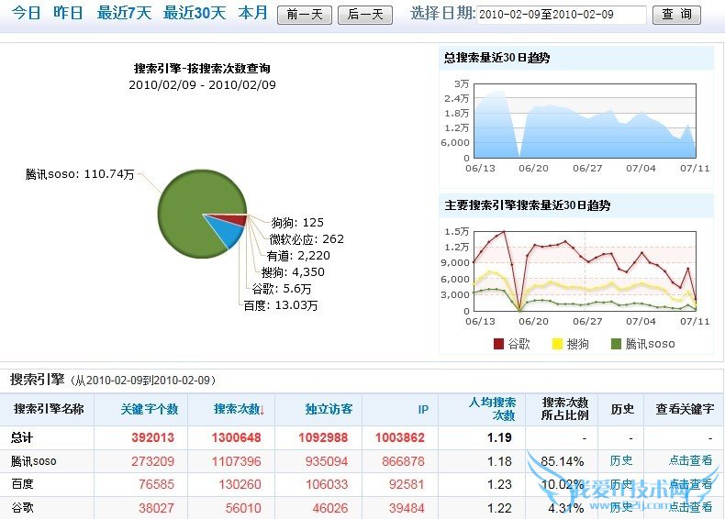The height and width of the screenshot is (519, 725).
Task: Click 点击查看 keywords for 谷歌 row
Action: click(690, 507)
